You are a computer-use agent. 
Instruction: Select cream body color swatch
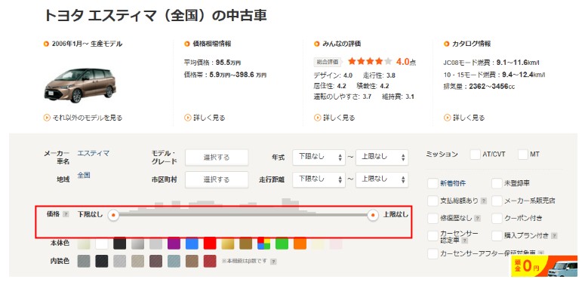click(x=318, y=243)
